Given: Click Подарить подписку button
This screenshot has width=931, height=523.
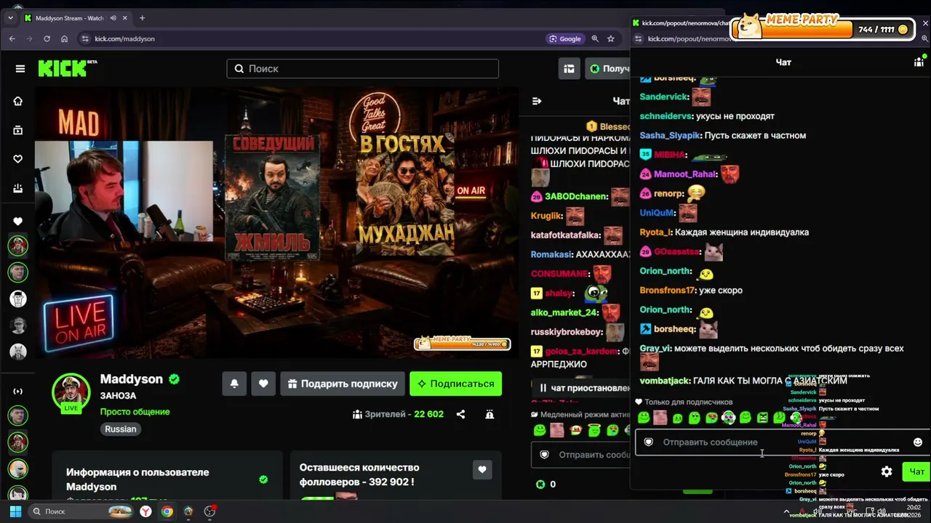Looking at the screenshot, I should (x=343, y=384).
